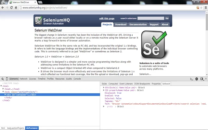Click the Selenium WebDriver page heading
The height and width of the screenshot is (130, 208).
(x=48, y=30)
